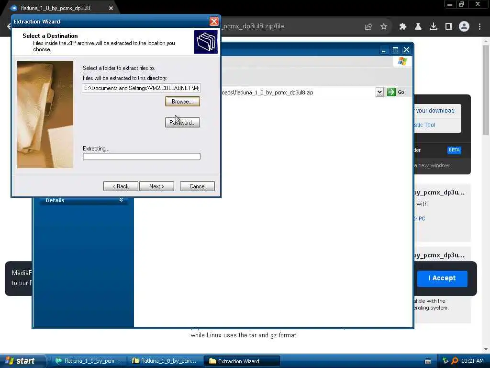Click the green Go arrow icon

[391, 92]
